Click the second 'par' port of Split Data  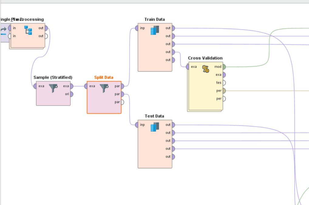(x=122, y=94)
